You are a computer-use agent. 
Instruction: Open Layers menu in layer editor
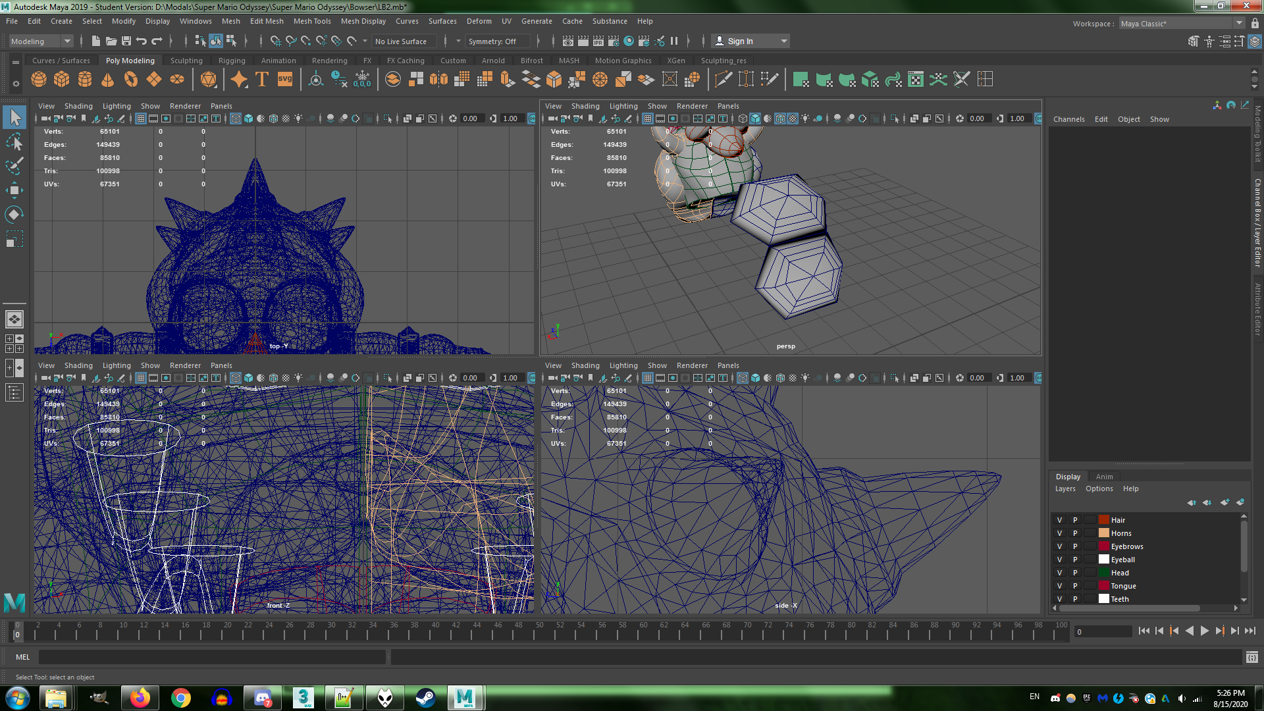click(x=1065, y=488)
